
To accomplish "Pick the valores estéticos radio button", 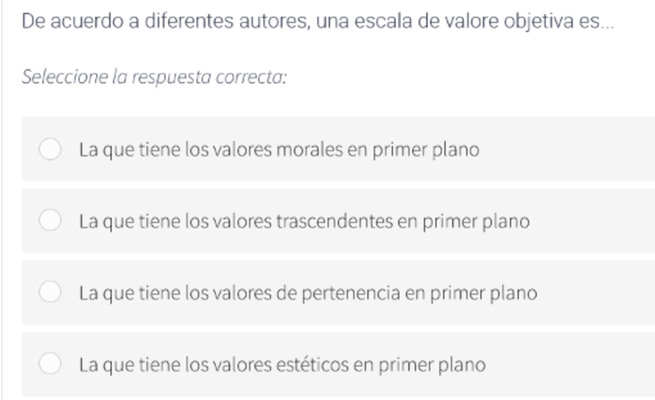I will point(51,363).
